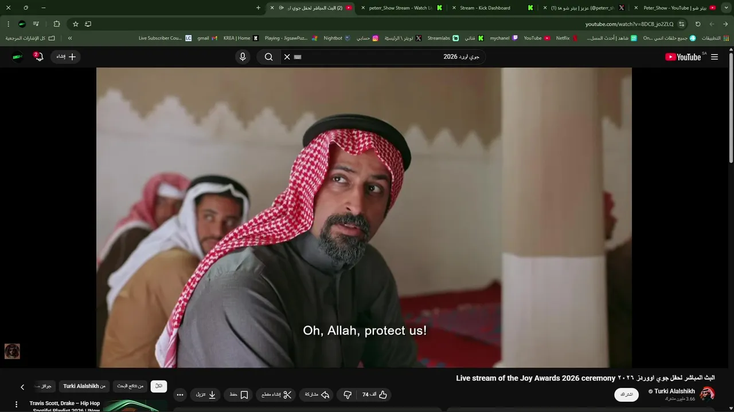Open site information icon in address bar
The width and height of the screenshot is (734, 412).
click(x=681, y=24)
